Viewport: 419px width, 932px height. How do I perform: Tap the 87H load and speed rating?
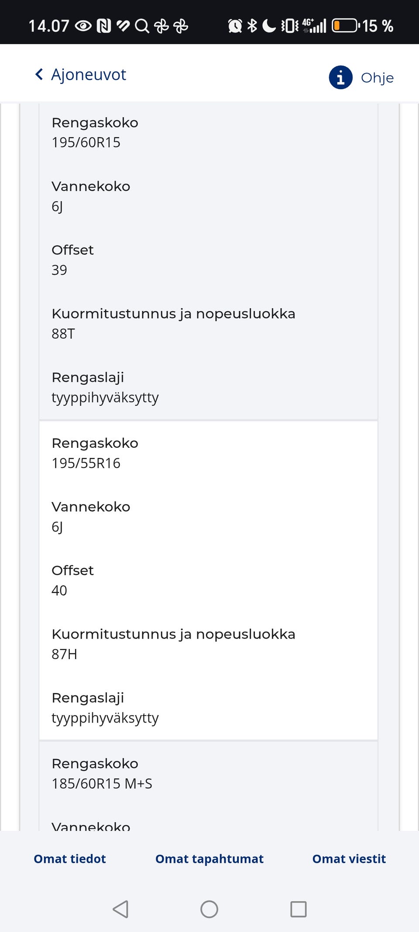64,654
